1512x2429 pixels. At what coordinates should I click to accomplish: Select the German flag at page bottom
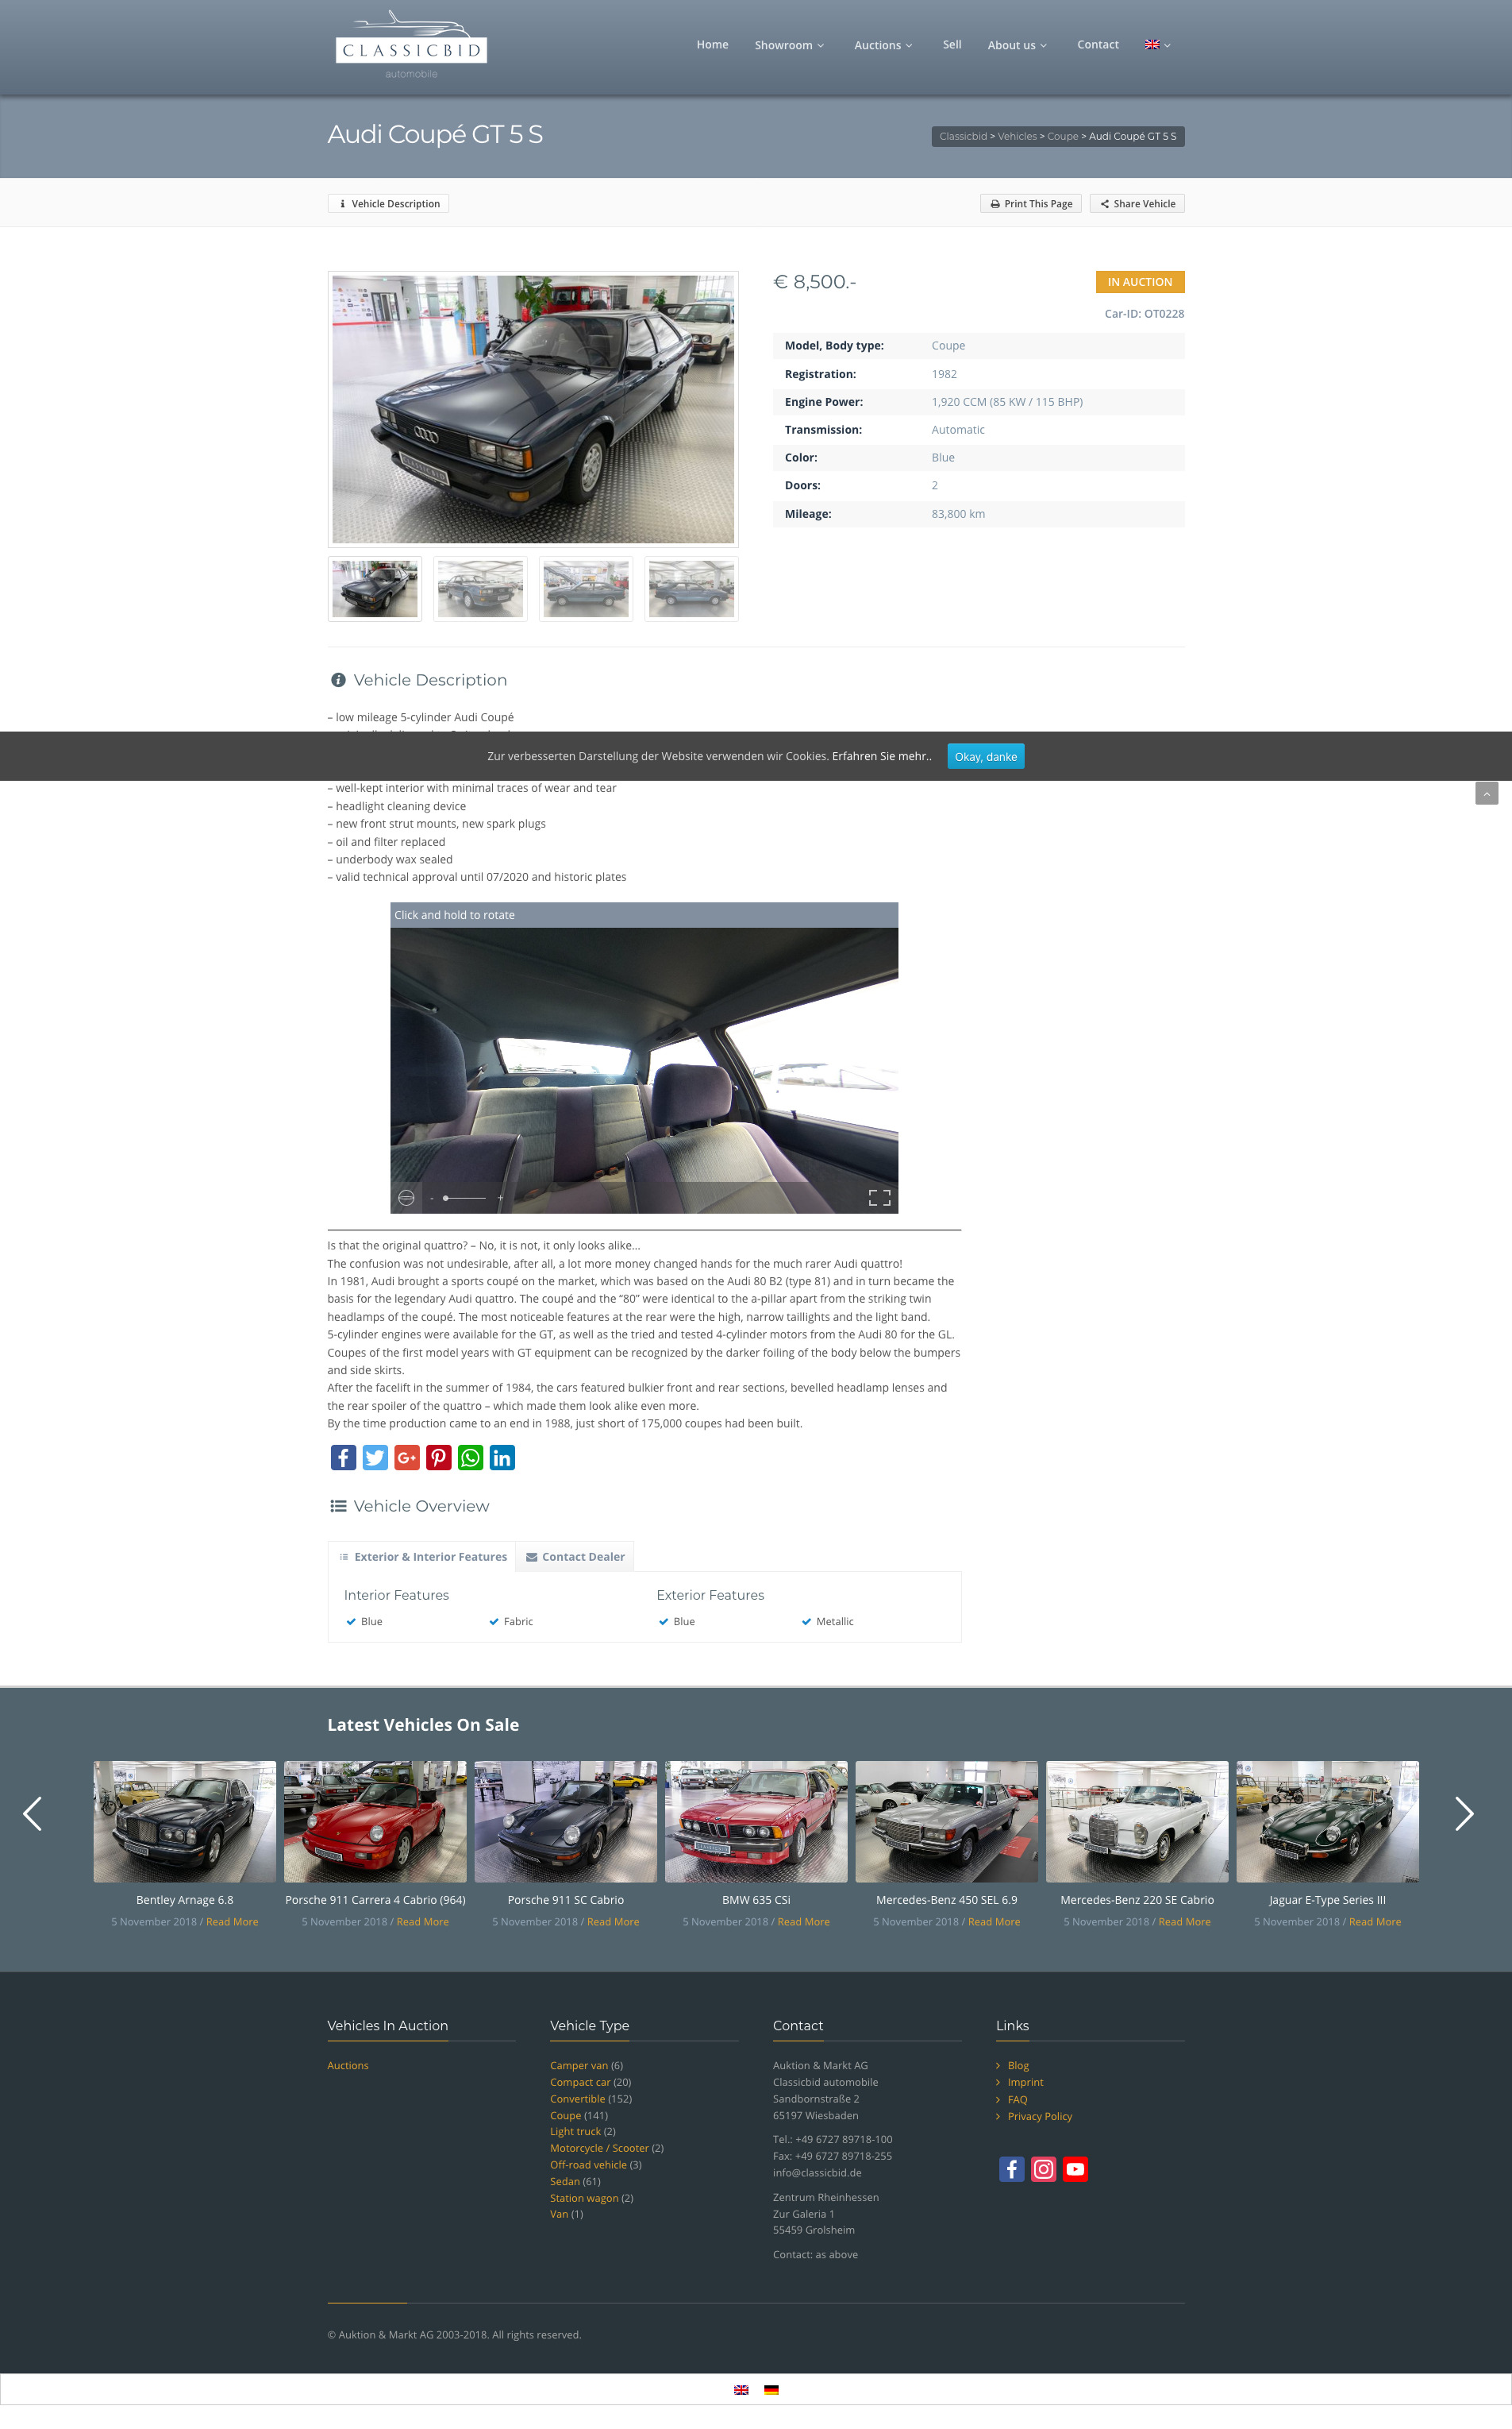coord(771,2390)
